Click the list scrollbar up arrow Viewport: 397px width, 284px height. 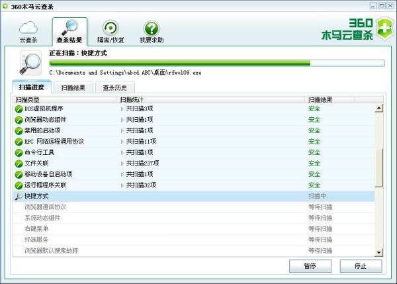click(x=378, y=108)
